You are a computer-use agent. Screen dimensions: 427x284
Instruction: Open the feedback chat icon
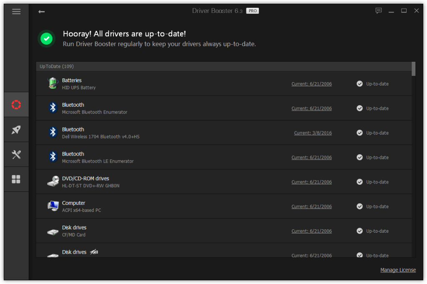tap(378, 11)
